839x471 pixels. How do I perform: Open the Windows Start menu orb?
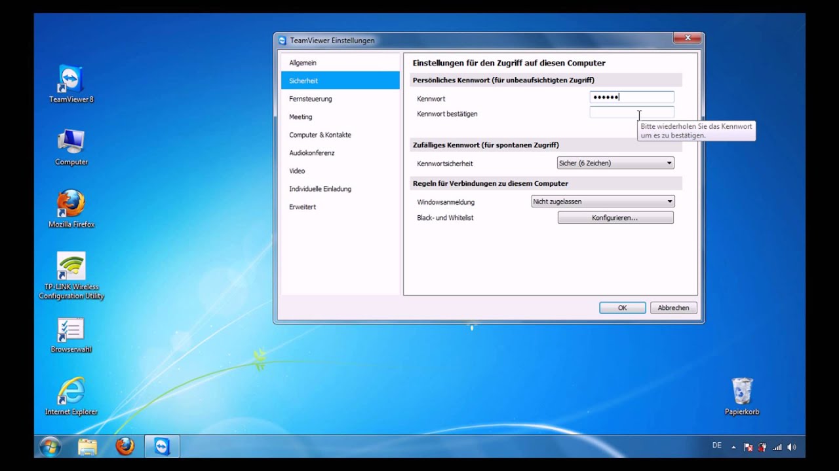50,447
